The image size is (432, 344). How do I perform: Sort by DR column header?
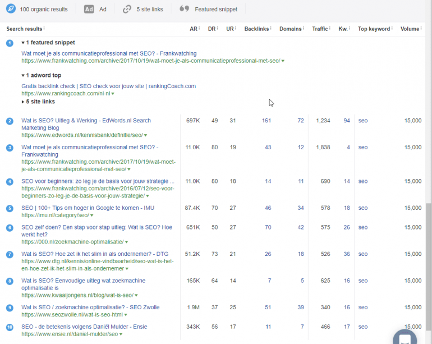[212, 29]
